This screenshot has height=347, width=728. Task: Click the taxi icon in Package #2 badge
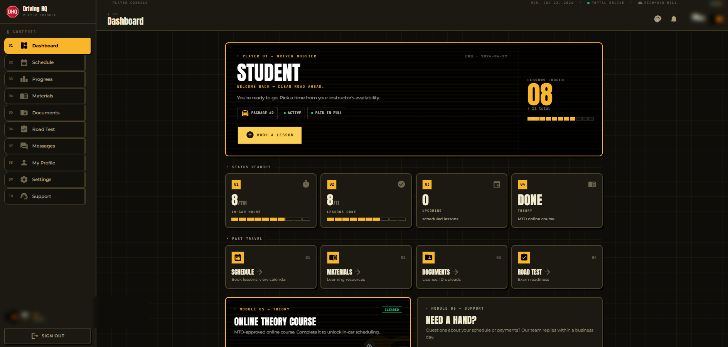(x=245, y=113)
